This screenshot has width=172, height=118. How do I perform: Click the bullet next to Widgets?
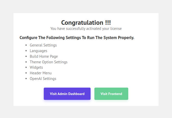[26, 68]
